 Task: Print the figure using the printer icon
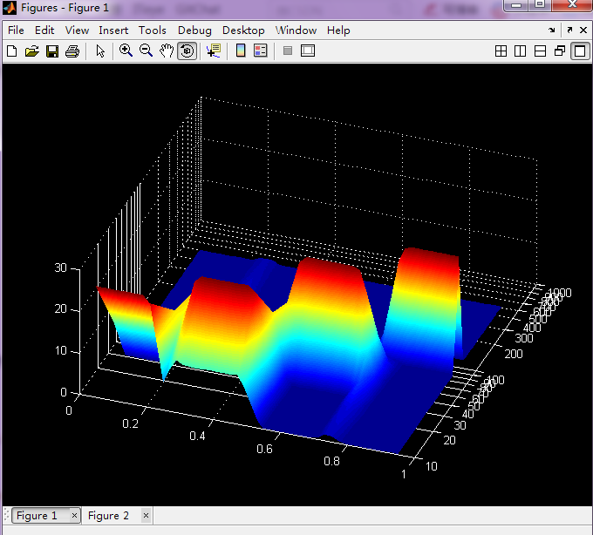[72, 51]
